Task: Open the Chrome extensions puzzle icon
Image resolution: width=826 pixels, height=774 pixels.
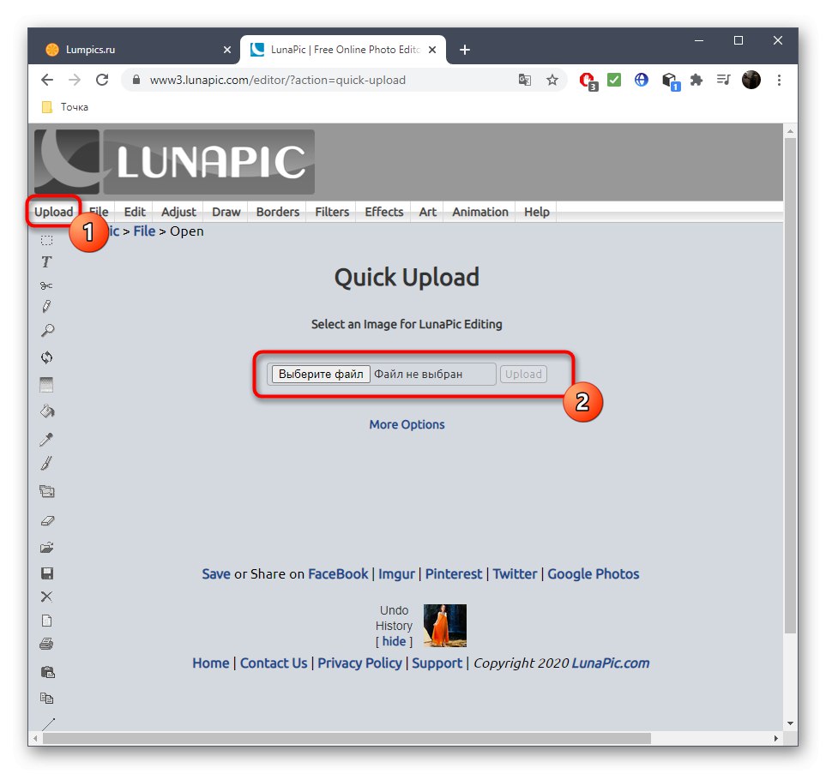Action: coord(696,80)
